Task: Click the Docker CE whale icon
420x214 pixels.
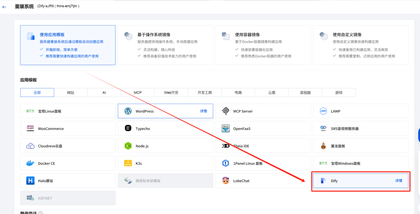Action: coord(30,163)
